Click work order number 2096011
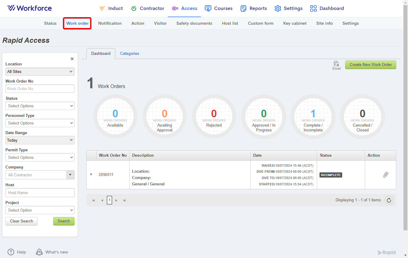This screenshot has height=258, width=408. coord(106,175)
